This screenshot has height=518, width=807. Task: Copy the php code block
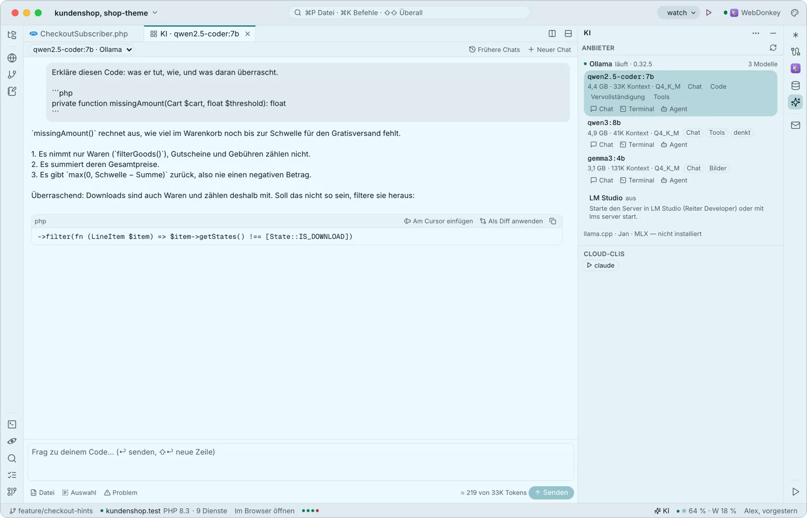pos(553,221)
